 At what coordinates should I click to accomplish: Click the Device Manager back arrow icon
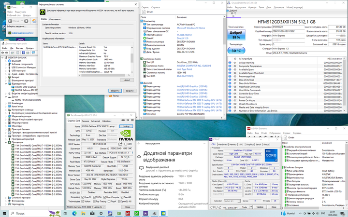(3, 53)
